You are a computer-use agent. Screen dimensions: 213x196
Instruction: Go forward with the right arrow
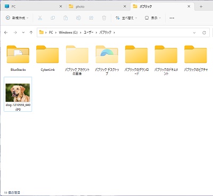pos(15,32)
